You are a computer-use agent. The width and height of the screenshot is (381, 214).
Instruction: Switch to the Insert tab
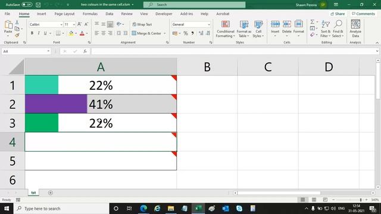(41, 14)
